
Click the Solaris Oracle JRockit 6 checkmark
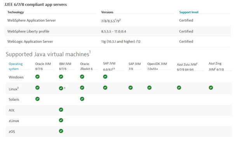pos(82,99)
